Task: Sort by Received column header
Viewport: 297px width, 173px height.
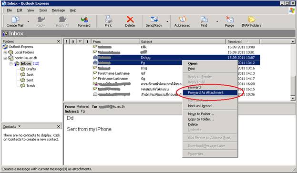Action: click(243, 41)
